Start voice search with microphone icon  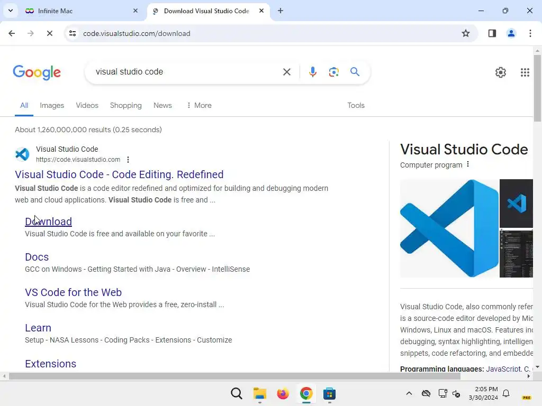(x=313, y=72)
